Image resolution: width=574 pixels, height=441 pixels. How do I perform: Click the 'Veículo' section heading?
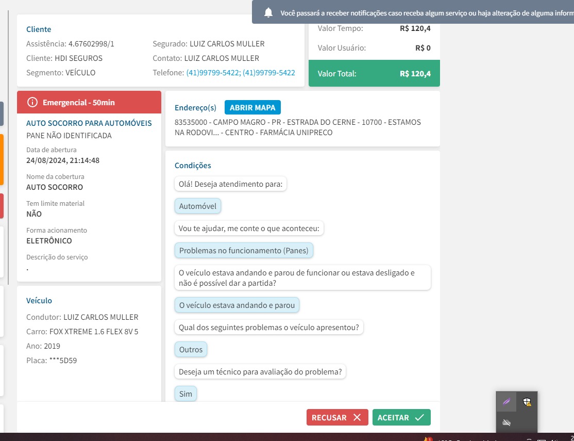tap(39, 301)
